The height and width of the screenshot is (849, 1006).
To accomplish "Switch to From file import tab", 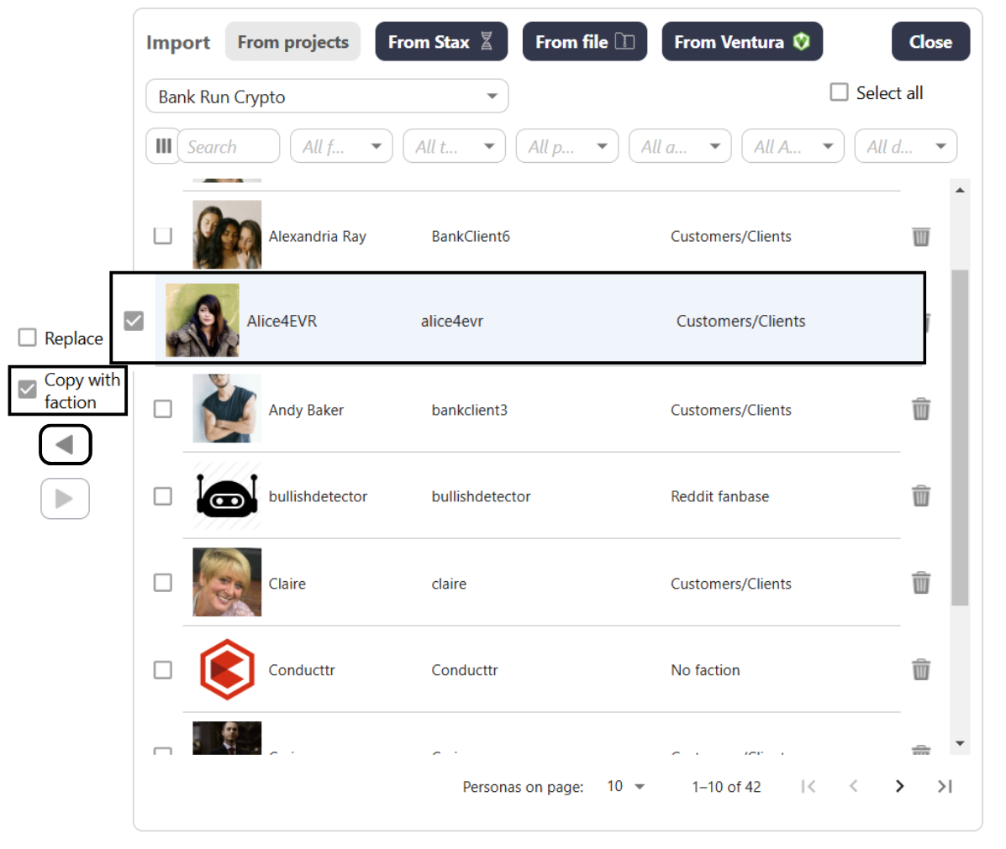I will [584, 42].
